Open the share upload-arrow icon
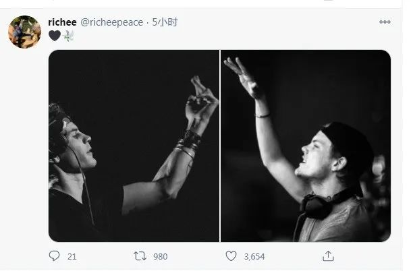413x271 pixels. click(328, 256)
